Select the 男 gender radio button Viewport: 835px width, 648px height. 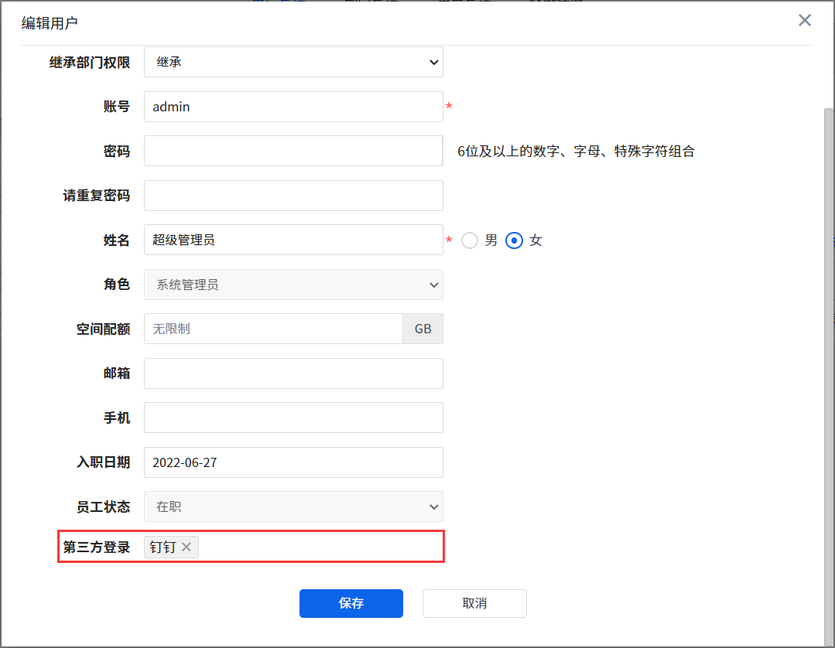tap(470, 240)
